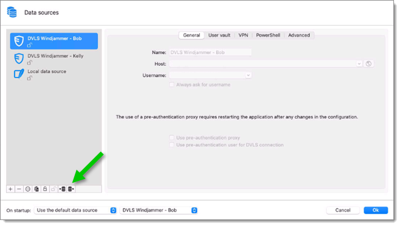Lock the data source with padlock icon

pos(45,189)
